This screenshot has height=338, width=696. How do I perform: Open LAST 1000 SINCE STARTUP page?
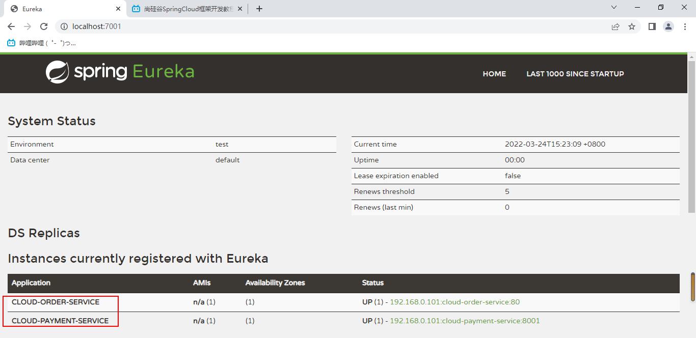click(x=575, y=74)
